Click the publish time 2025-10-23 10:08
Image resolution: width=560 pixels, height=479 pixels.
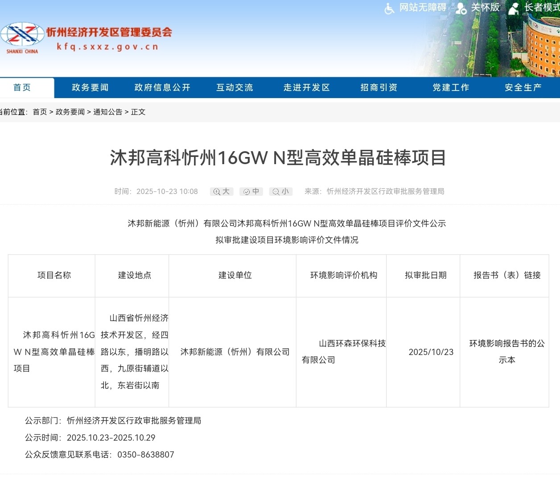click(x=167, y=192)
